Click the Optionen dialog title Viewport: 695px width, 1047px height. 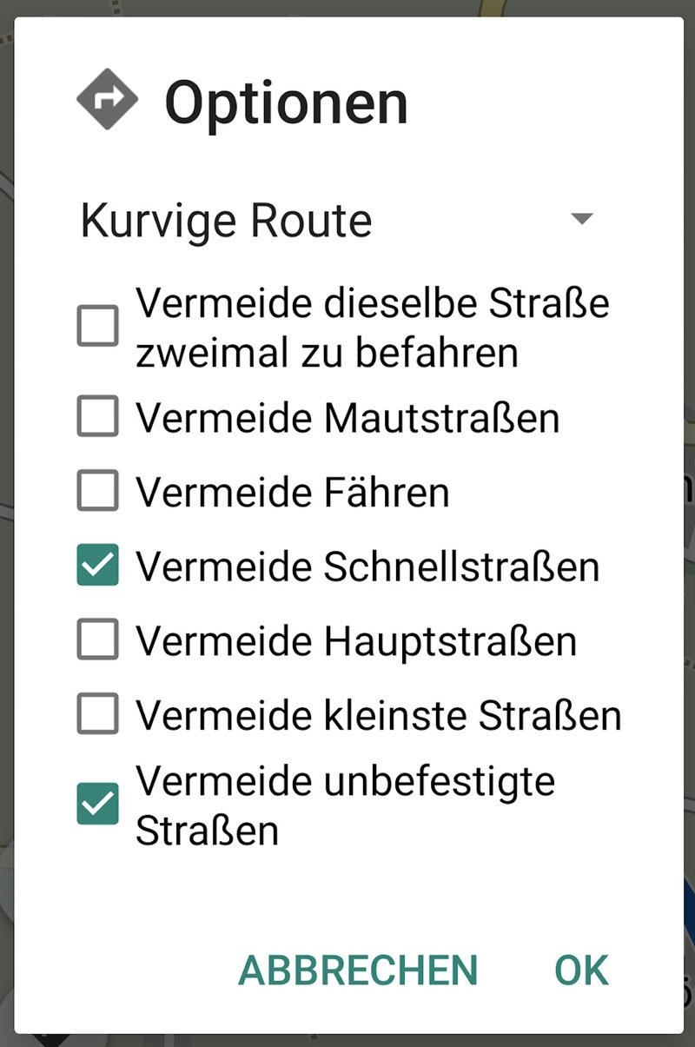click(286, 102)
